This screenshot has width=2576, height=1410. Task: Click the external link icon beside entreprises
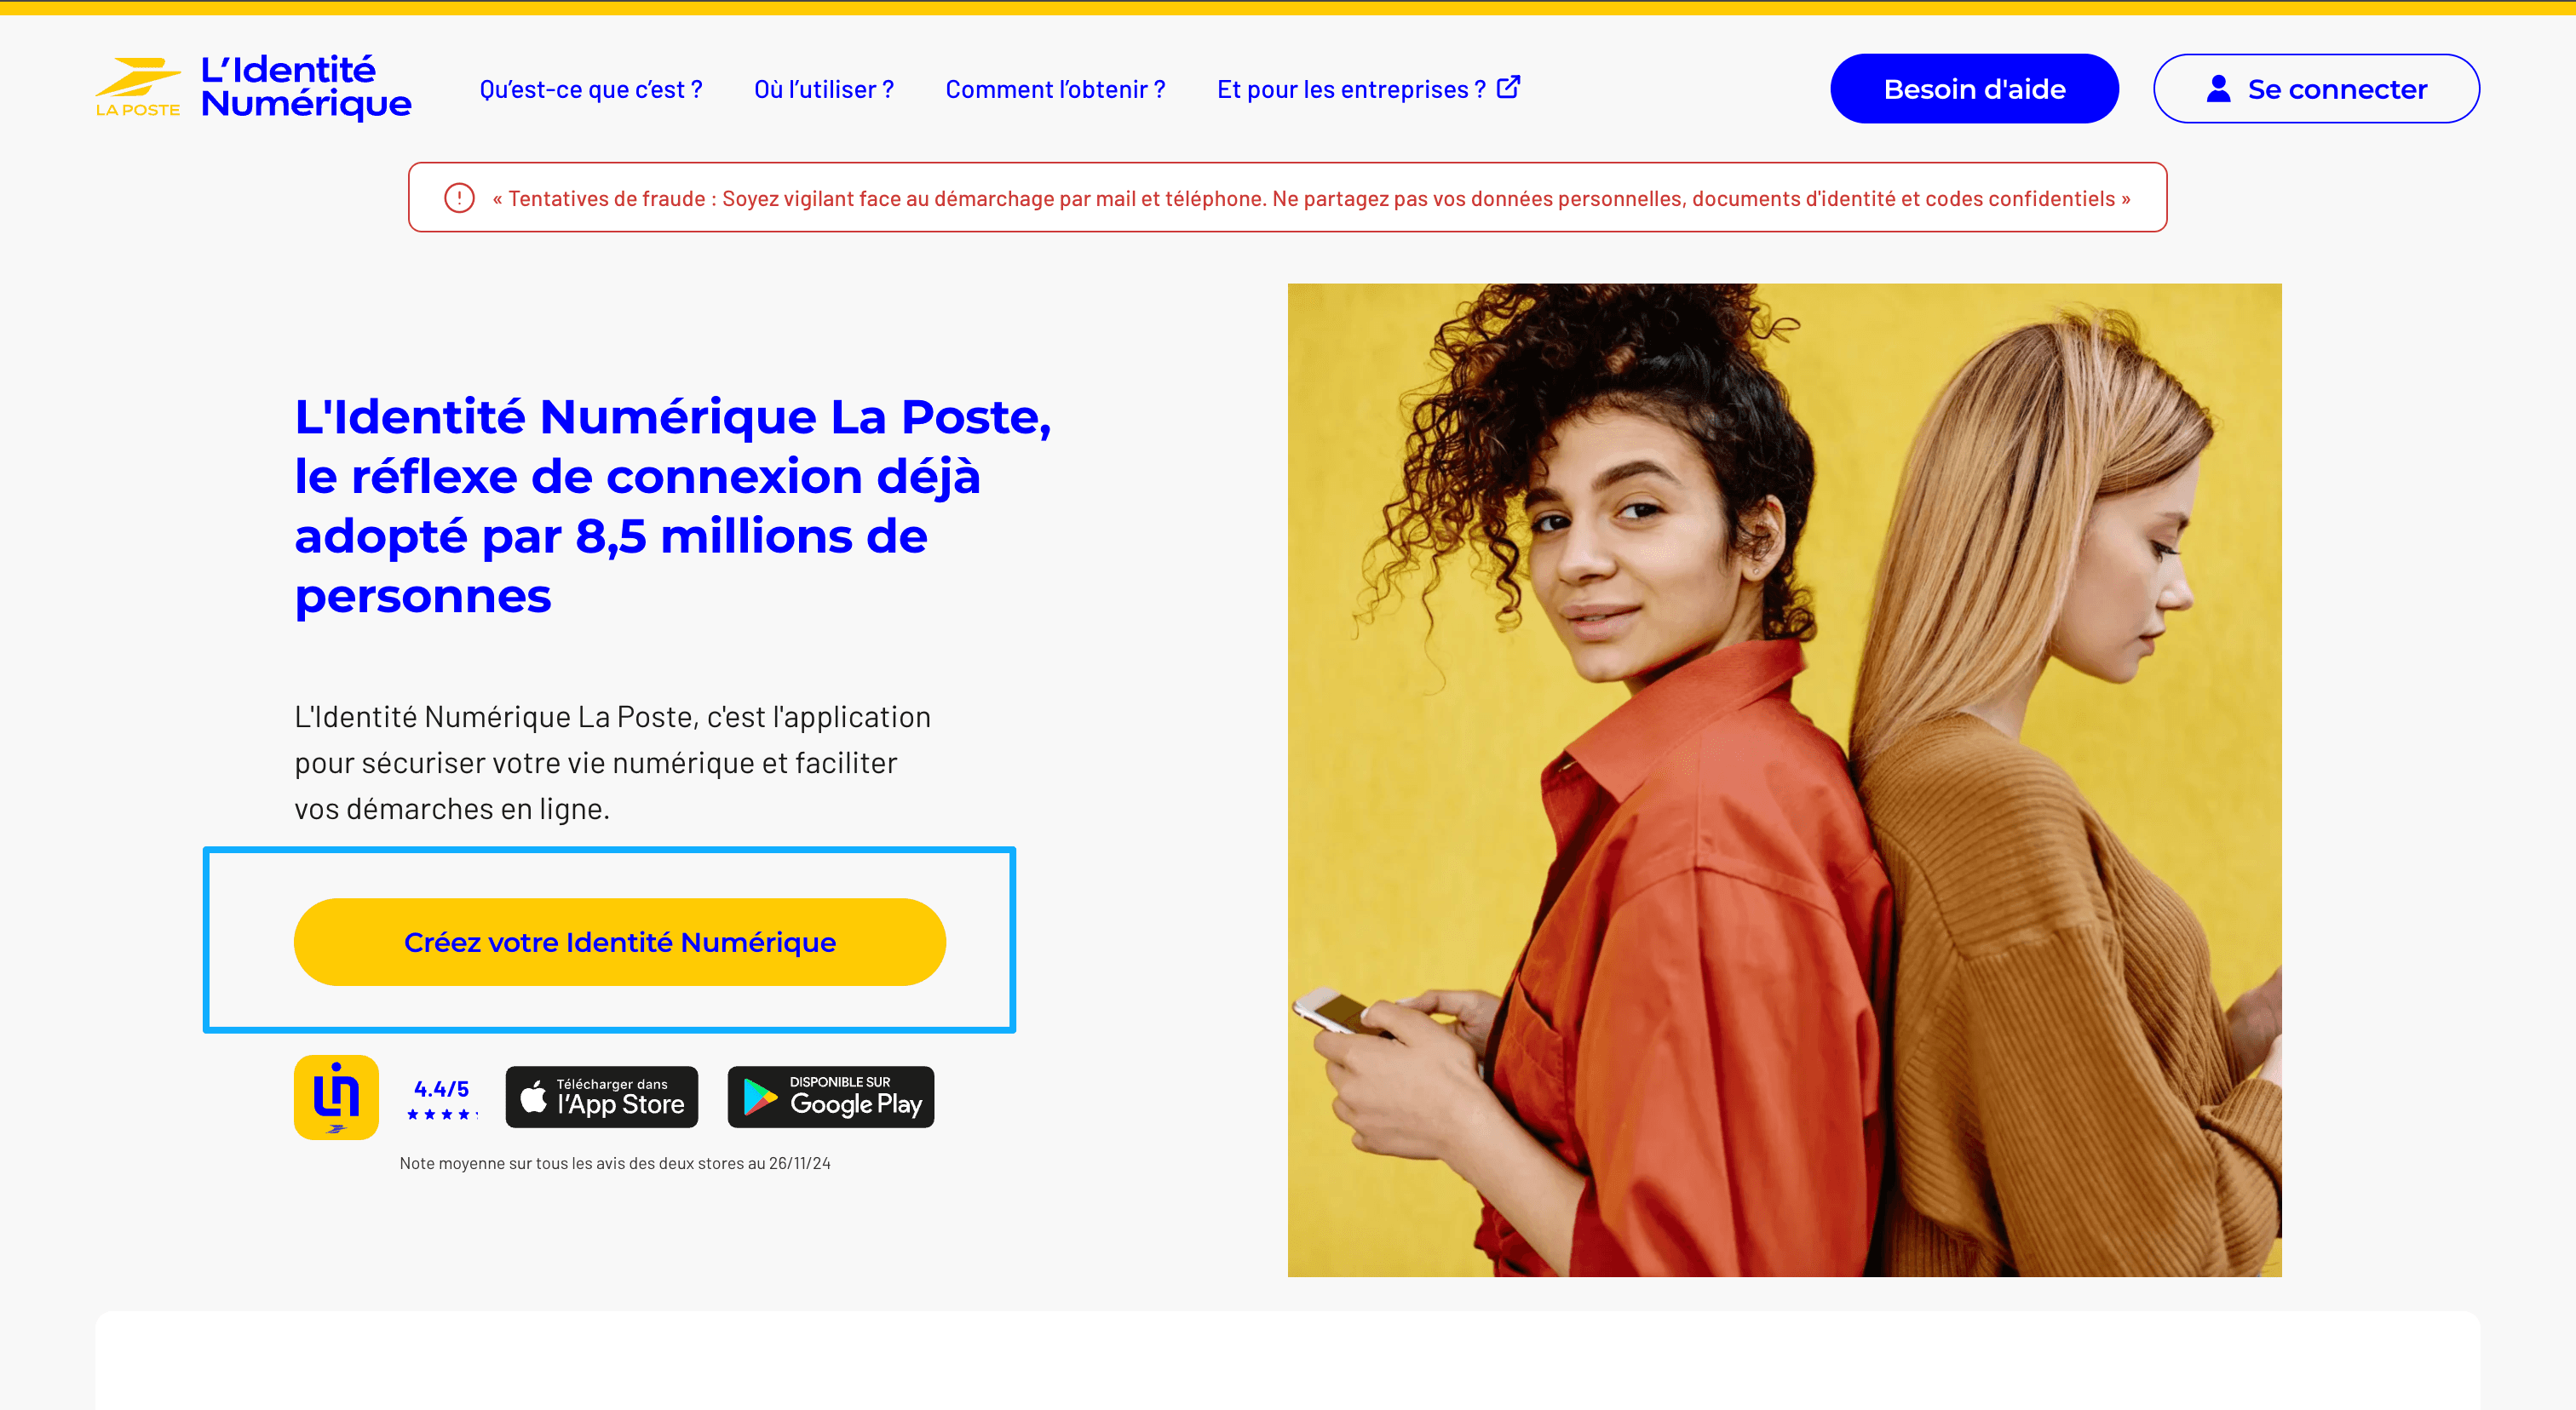[x=1509, y=88]
